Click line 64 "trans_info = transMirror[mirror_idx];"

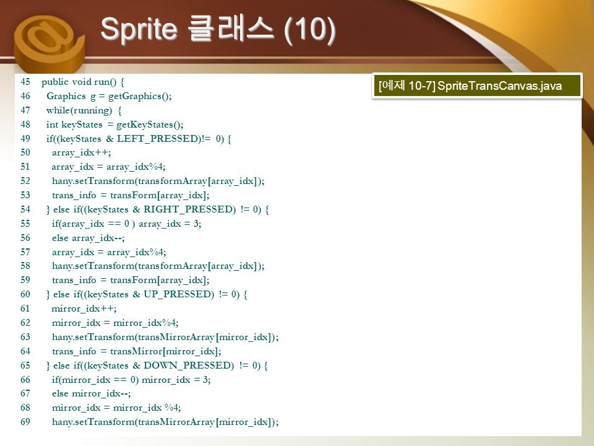point(137,352)
